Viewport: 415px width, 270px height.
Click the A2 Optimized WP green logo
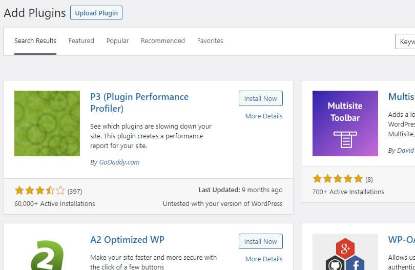[47, 255]
